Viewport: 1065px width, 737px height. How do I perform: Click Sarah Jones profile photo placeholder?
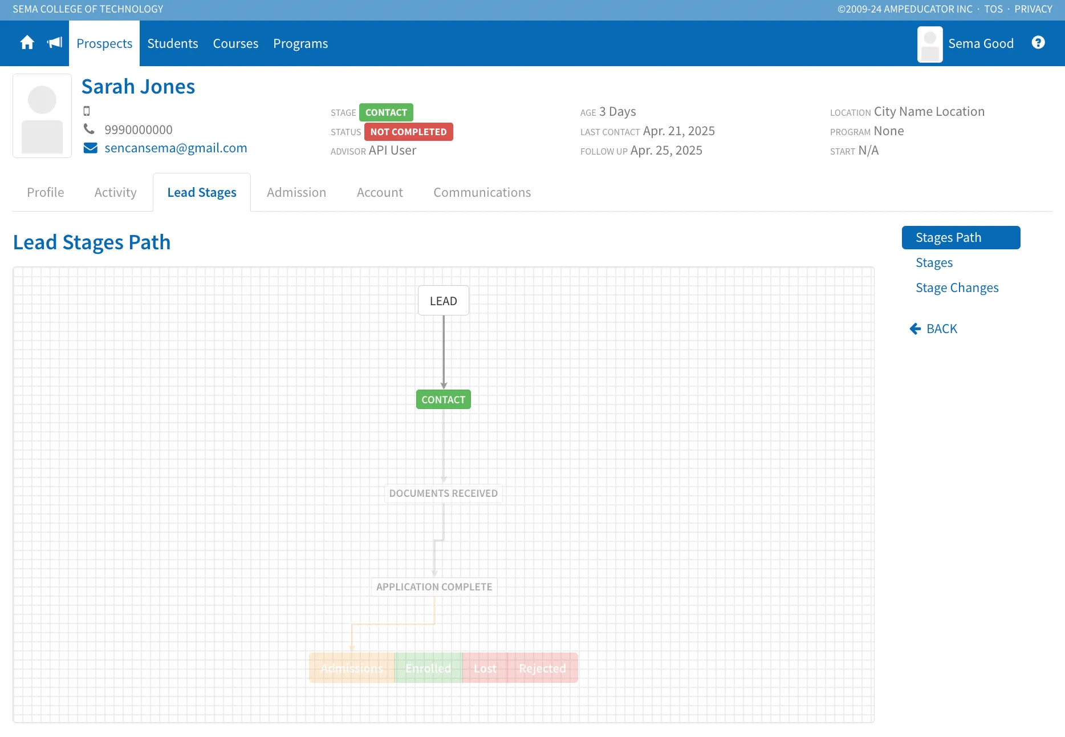[42, 116]
